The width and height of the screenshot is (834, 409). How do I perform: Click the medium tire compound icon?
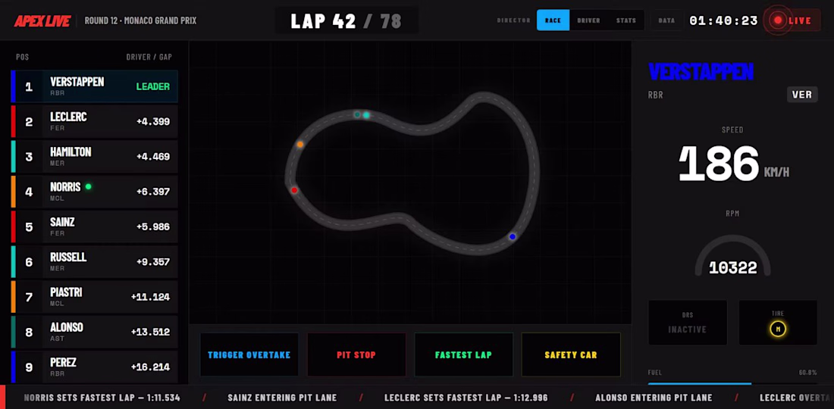click(778, 329)
